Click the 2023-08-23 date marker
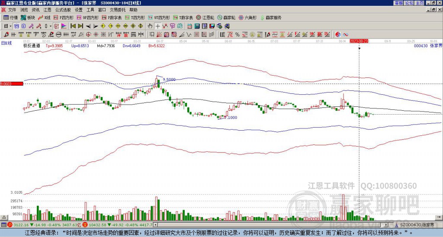Screen dimensions: 443x237 (359, 41)
